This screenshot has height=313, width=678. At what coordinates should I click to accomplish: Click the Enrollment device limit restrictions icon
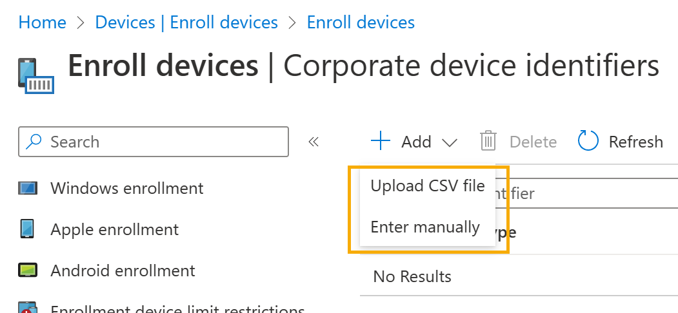click(x=28, y=307)
